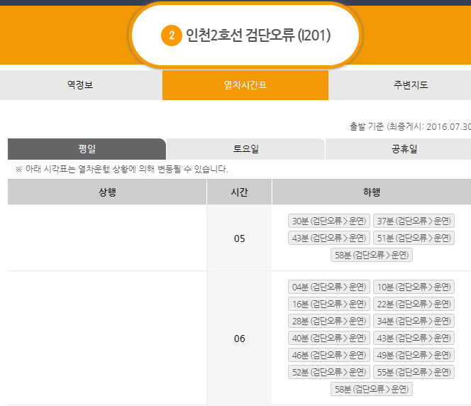Click the 인천2호선 검단오류 (I201) station title

coord(258,35)
